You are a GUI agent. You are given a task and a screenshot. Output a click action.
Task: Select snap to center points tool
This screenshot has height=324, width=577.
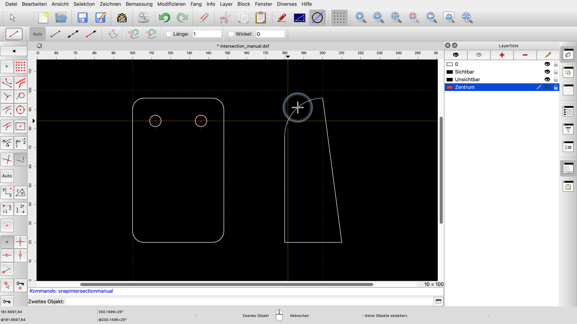(20, 110)
